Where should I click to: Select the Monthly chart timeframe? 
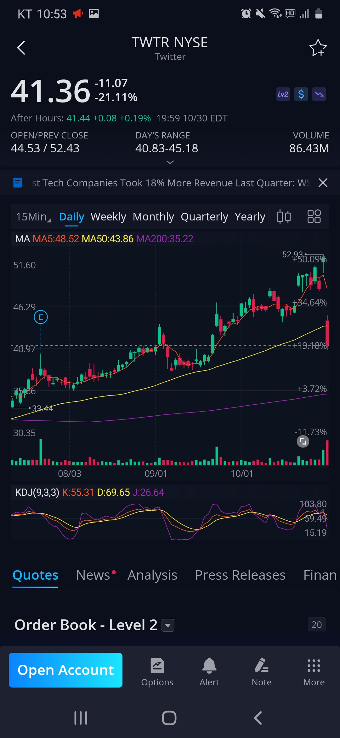(x=153, y=217)
